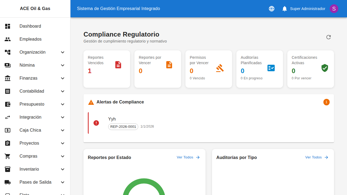The height and width of the screenshot is (195, 347).
Task: Click the orange alert count badge
Action: tap(326, 102)
